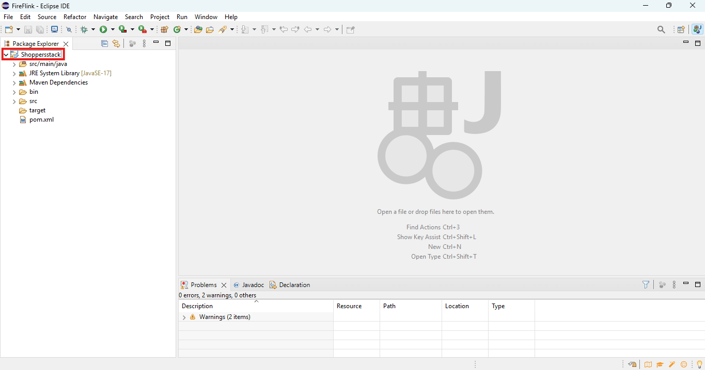Open the Navigate menu
Screen dimensions: 705x370
(x=106, y=17)
